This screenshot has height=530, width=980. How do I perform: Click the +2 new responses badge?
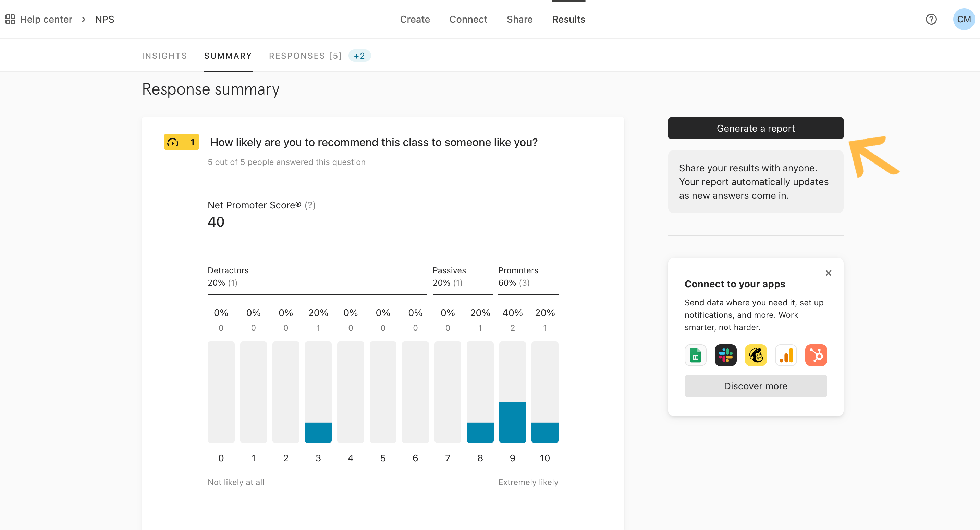click(359, 56)
